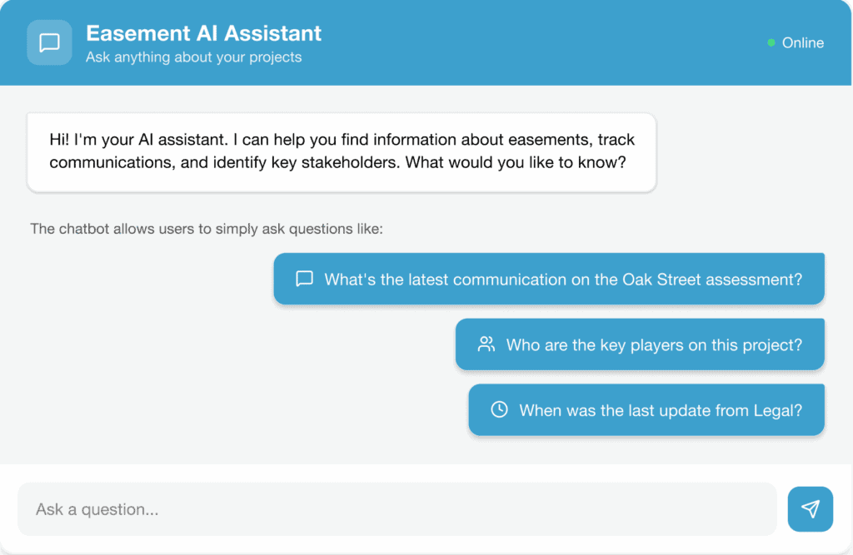Click empty chat area right of greeting bubble
The height and width of the screenshot is (555, 853).
[750, 151]
